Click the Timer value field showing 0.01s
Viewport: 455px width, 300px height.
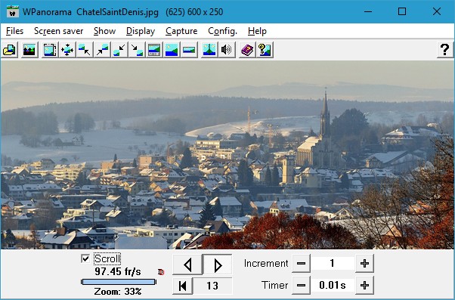[333, 285]
